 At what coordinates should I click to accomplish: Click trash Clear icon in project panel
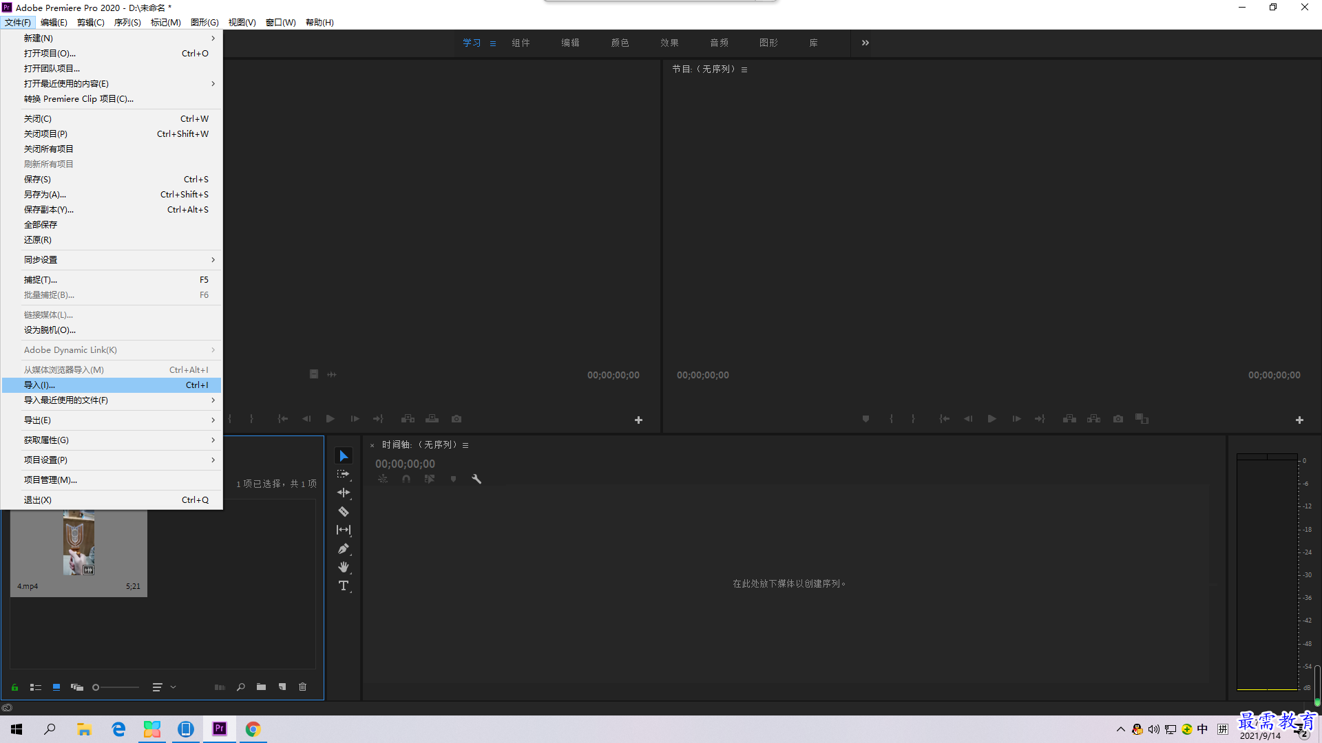point(303,687)
